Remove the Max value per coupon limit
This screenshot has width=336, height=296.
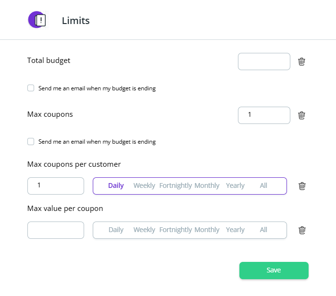tap(302, 230)
